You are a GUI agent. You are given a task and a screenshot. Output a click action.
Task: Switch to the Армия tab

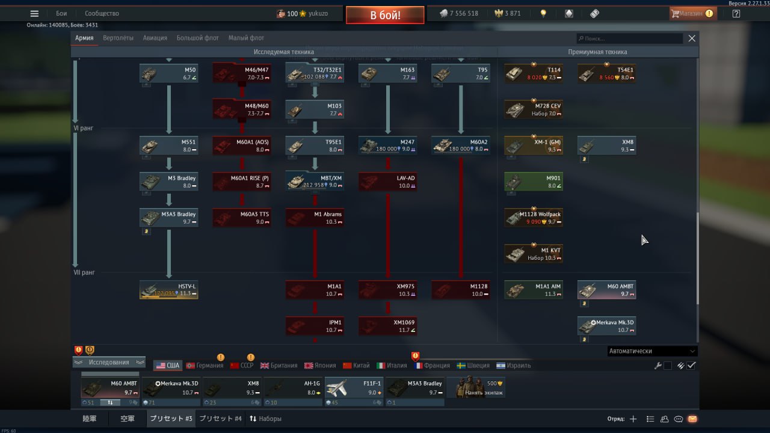pyautogui.click(x=84, y=38)
